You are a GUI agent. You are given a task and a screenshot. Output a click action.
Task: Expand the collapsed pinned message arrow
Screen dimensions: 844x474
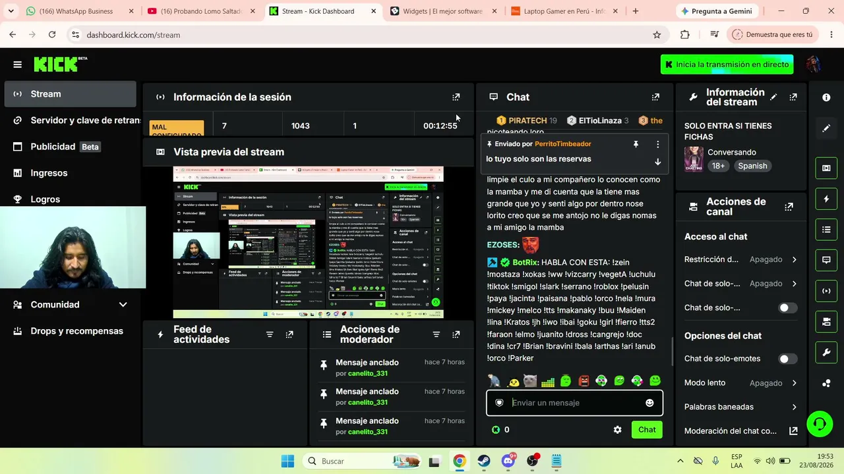pos(657,162)
